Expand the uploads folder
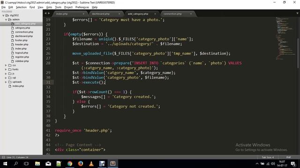This screenshot has height=168, width=300. (x=6, y=82)
